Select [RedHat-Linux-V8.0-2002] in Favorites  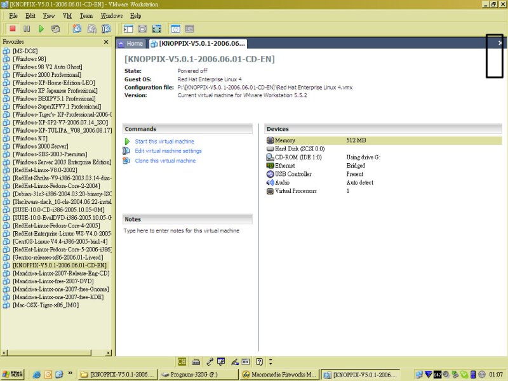(x=45, y=170)
